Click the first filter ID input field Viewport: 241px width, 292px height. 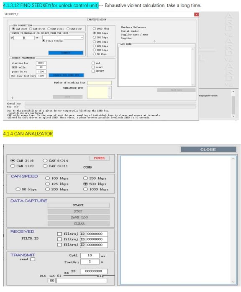[x=94, y=234]
